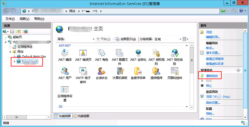Click the 浏览 *:8 (http) link
The height and width of the screenshot is (127, 249).
pyautogui.click(x=218, y=97)
